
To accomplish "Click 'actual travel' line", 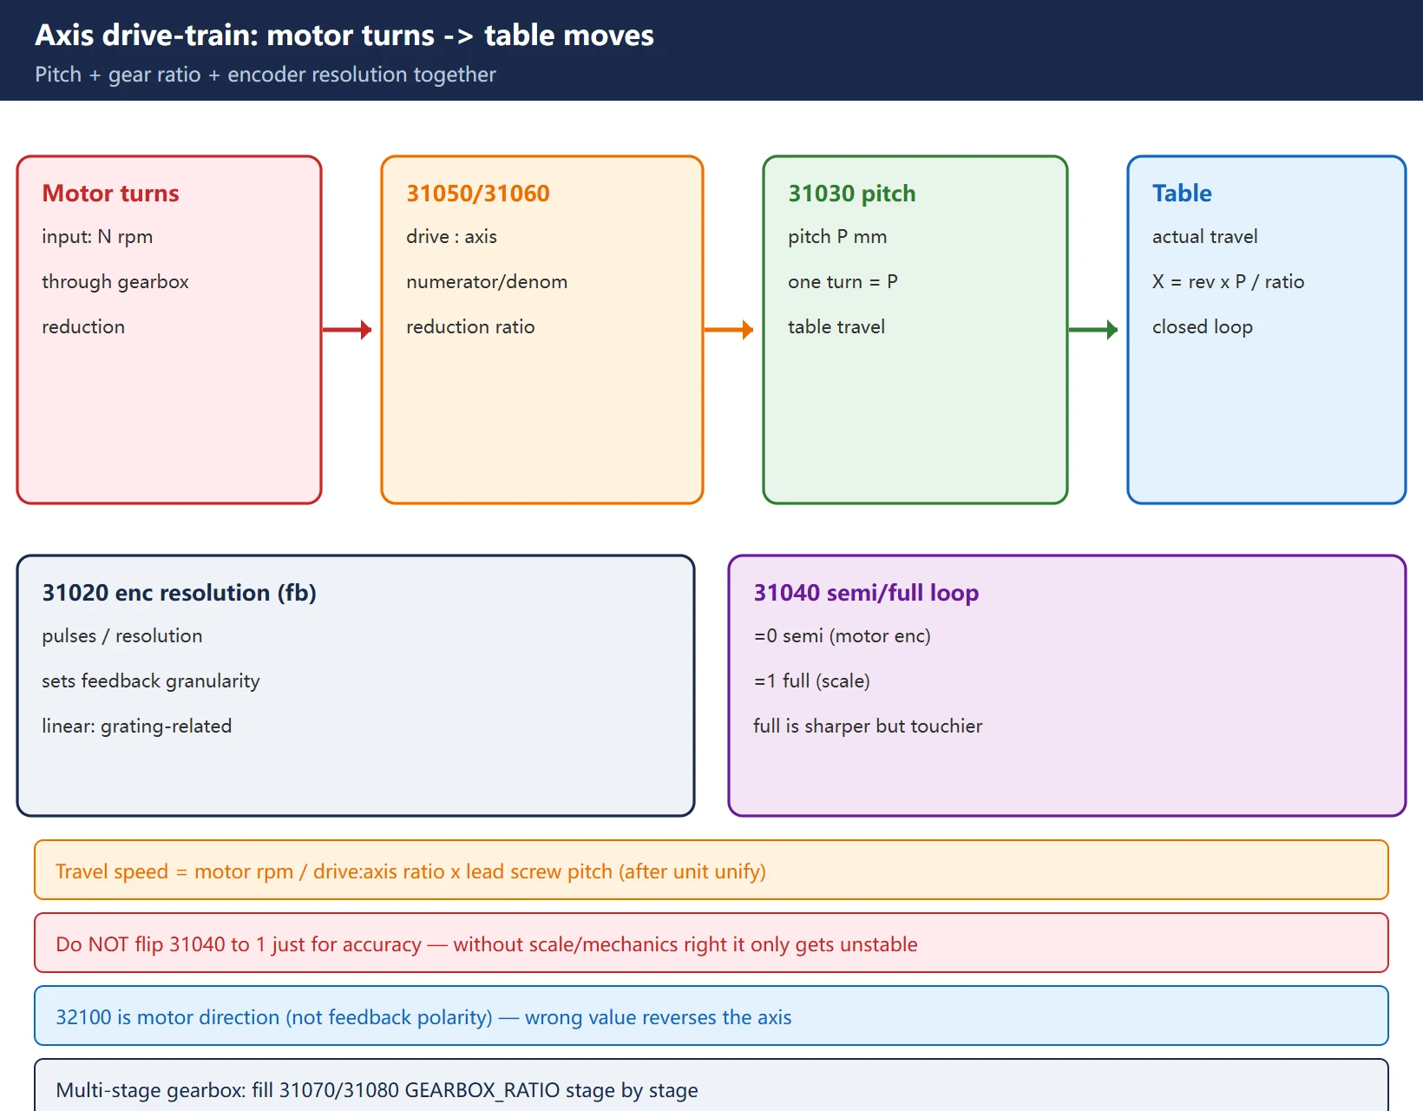I will [1204, 236].
